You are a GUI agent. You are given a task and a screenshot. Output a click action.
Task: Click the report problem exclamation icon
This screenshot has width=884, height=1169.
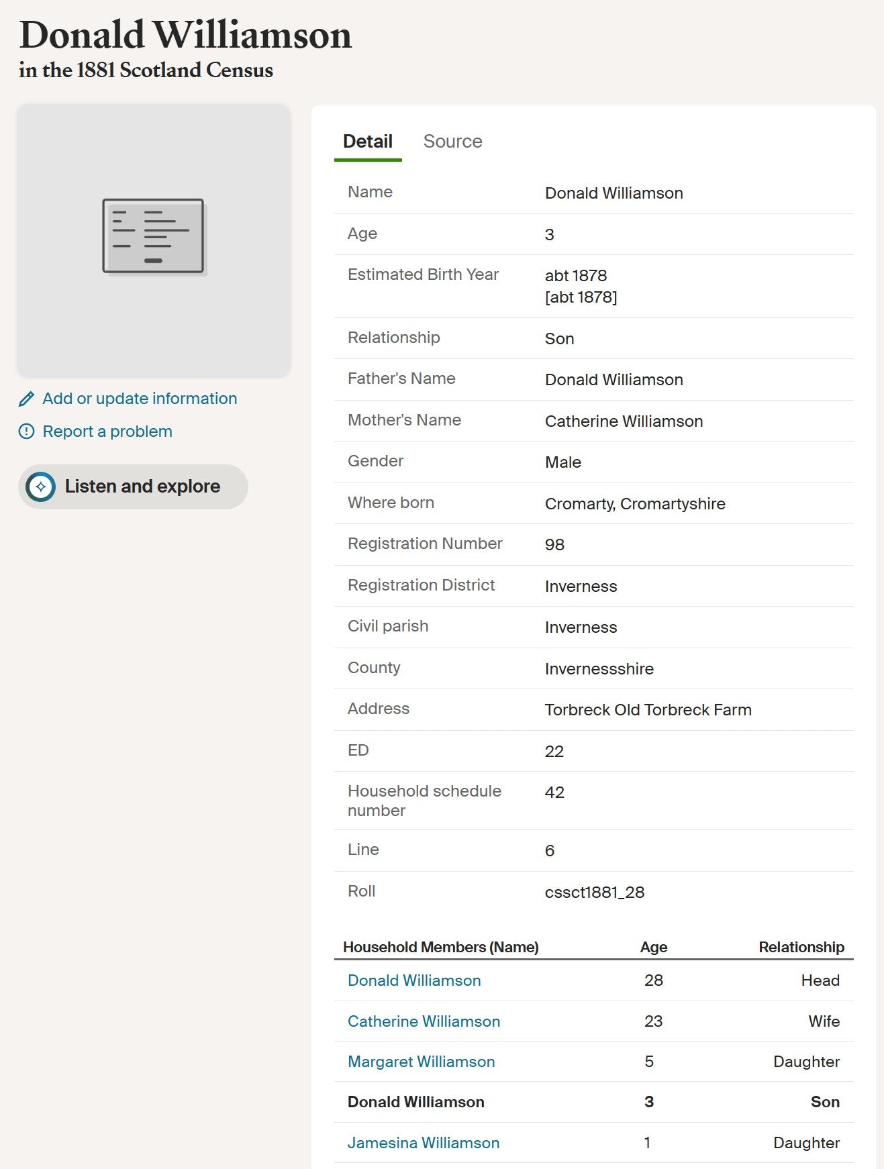coord(26,431)
